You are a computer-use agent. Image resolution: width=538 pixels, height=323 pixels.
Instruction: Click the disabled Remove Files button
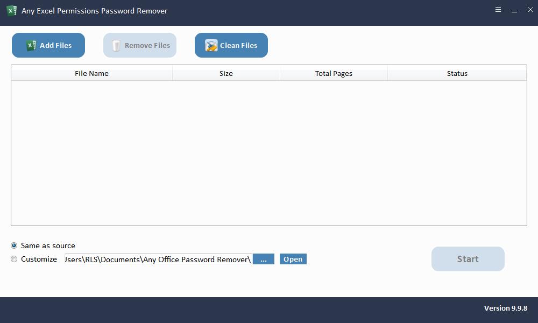coord(140,45)
